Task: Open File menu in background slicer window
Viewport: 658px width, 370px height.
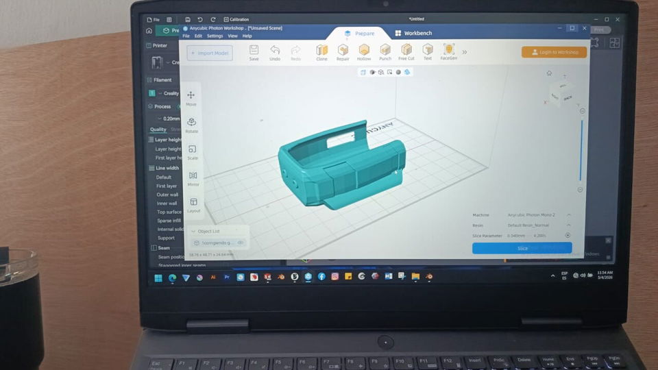Action: tap(153, 19)
